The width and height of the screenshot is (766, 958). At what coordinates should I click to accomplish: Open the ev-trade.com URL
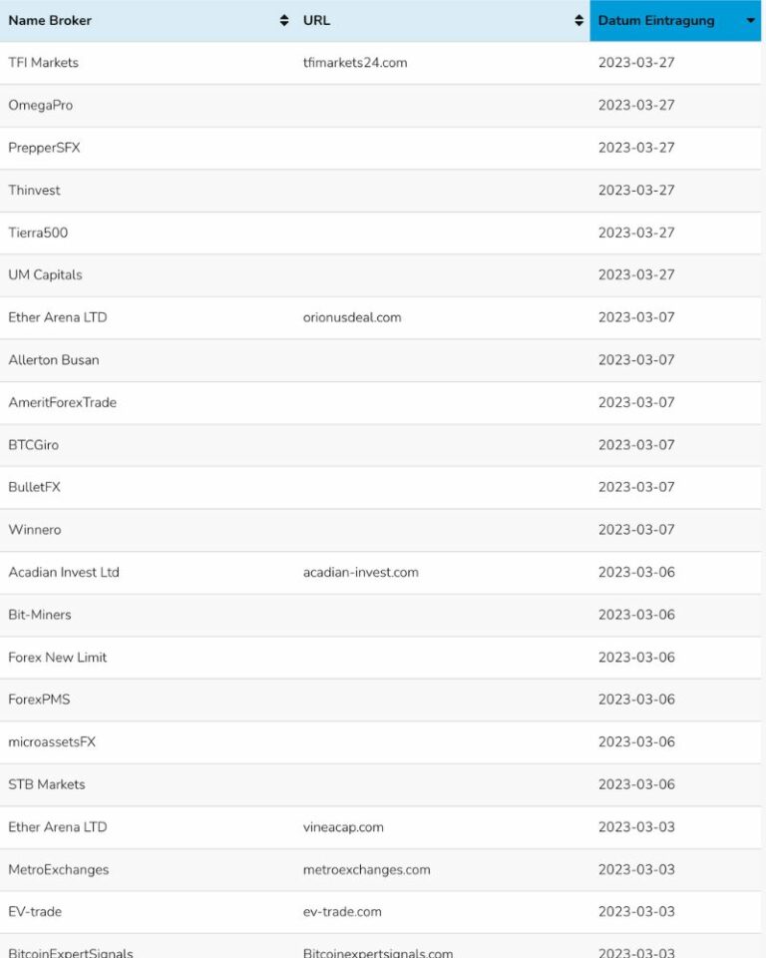[342, 912]
